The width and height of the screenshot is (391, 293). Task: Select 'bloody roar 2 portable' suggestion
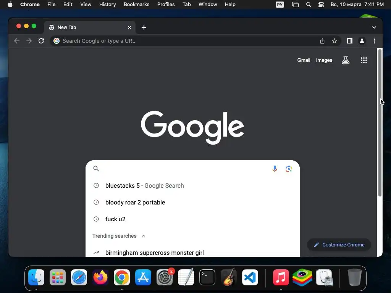click(x=192, y=202)
